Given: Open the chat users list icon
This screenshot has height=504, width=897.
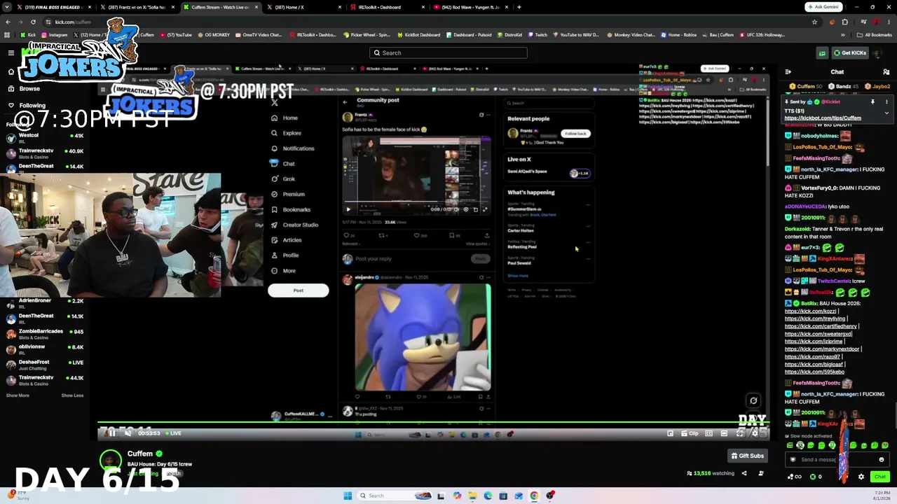Looking at the screenshot, I should pyautogui.click(x=886, y=71).
